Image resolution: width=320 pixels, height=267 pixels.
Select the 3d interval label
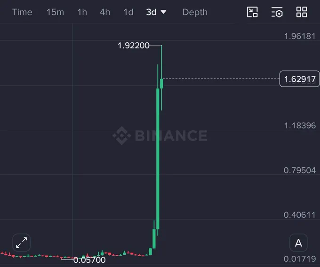pyautogui.click(x=152, y=12)
